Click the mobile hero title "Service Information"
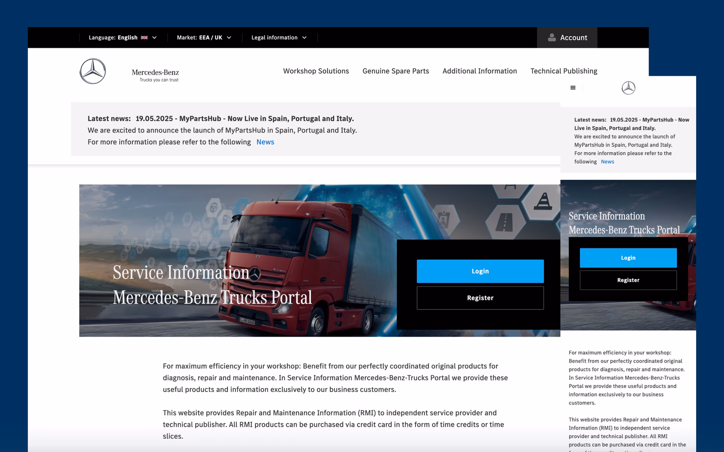The height and width of the screenshot is (452, 724). pos(607,216)
